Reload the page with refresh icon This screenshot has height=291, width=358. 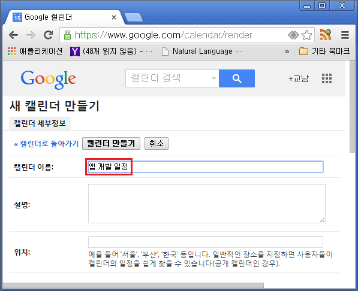[x=48, y=35]
